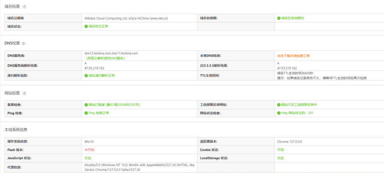
Task: Click the check icon before Http 网站状态码
Action: click(279, 113)
